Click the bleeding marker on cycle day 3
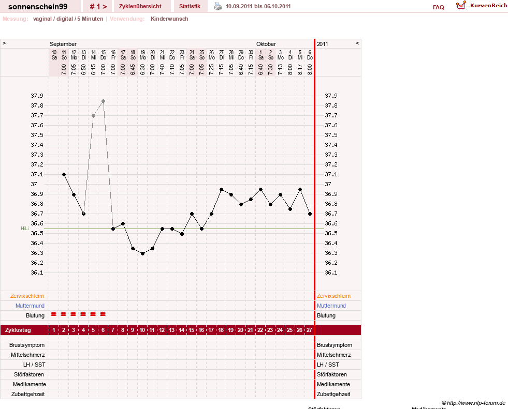 click(x=74, y=314)
